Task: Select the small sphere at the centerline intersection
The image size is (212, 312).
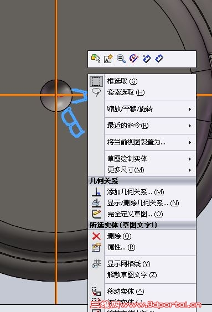Action: (x=56, y=96)
